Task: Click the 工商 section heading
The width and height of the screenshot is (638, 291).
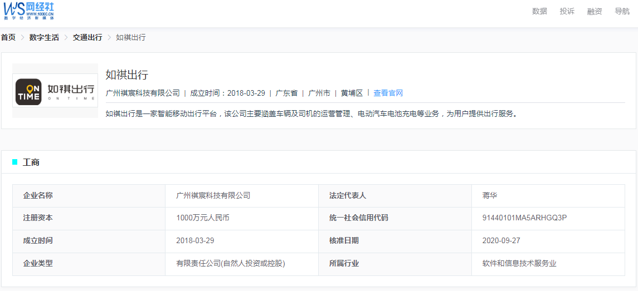Action: 31,162
